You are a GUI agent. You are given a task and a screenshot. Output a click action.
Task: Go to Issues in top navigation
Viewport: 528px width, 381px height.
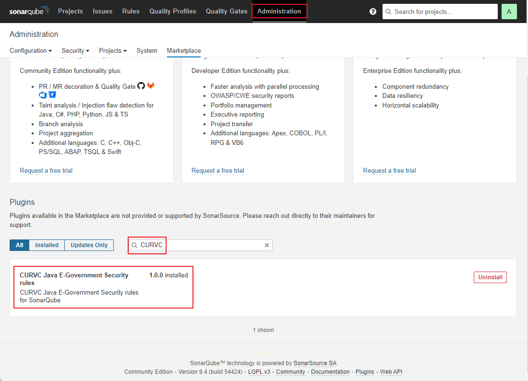(x=102, y=11)
